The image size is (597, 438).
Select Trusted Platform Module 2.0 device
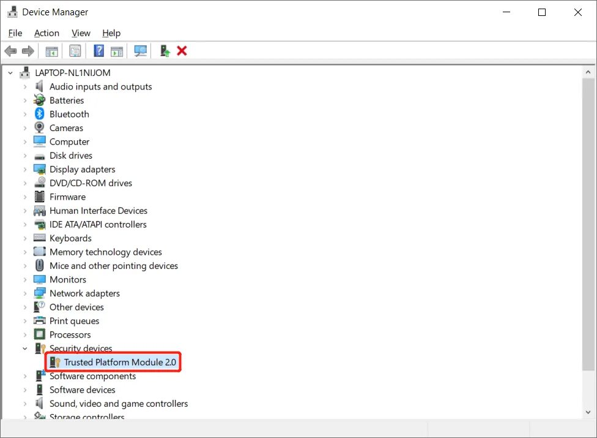point(120,362)
